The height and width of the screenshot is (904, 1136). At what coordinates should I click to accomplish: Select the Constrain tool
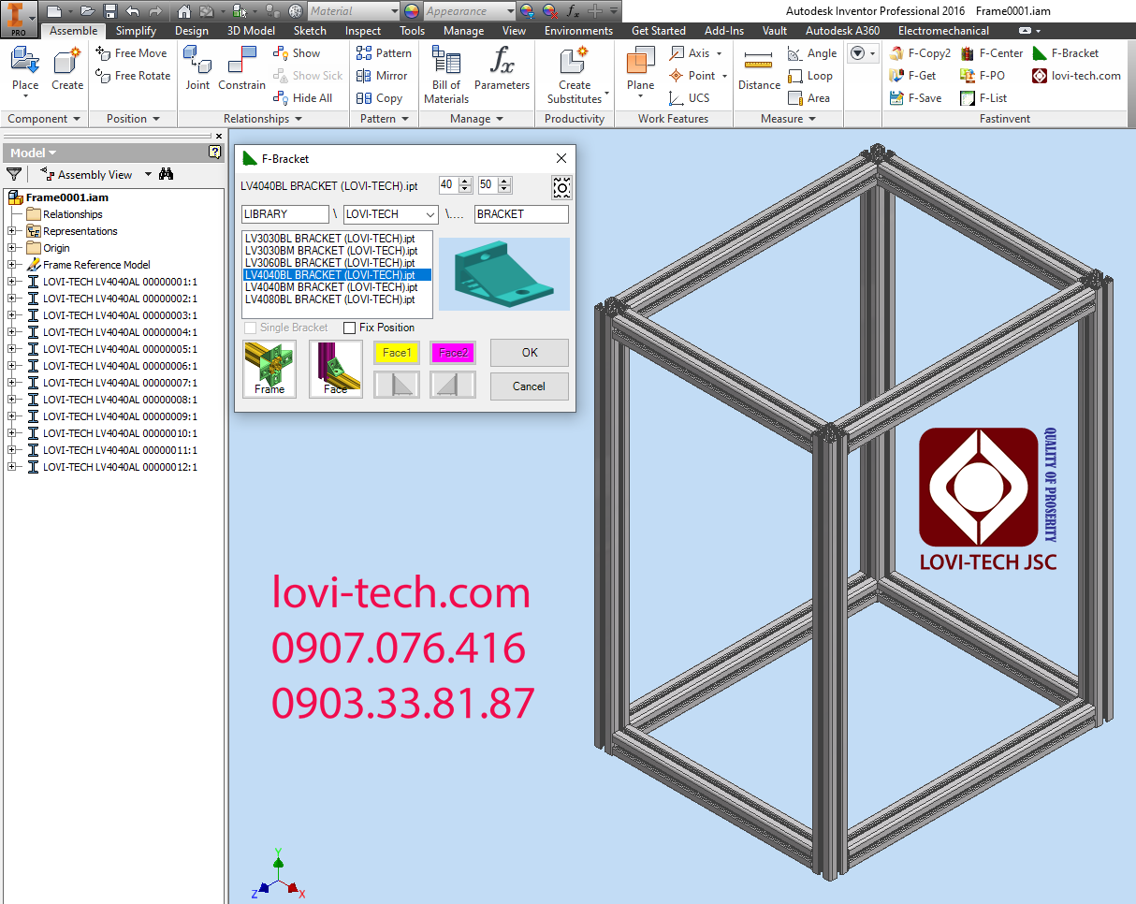(242, 71)
